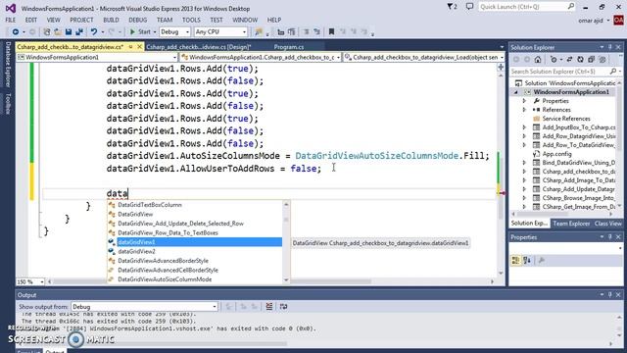Close the Csharp_add_checkb...to_datagridview.cs tab
Image resolution: width=627 pixels, height=353 pixels.
(x=139, y=47)
